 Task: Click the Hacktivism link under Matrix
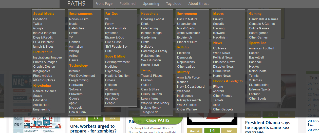coord(220,37)
